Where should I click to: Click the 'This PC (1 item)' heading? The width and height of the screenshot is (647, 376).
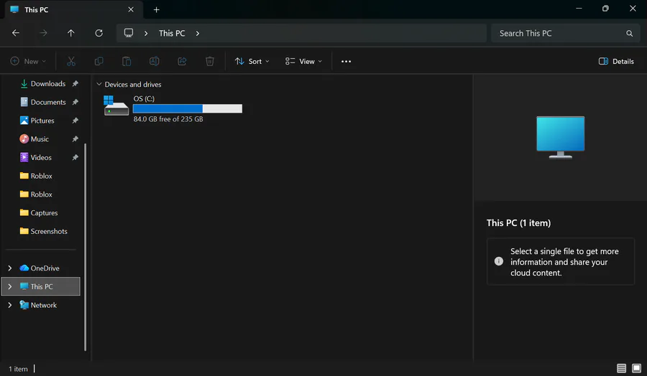click(518, 222)
